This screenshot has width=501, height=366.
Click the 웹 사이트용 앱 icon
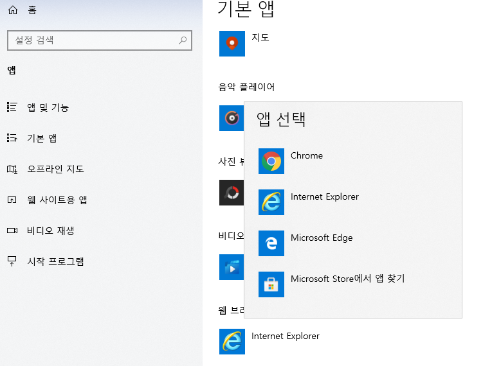tap(12, 200)
